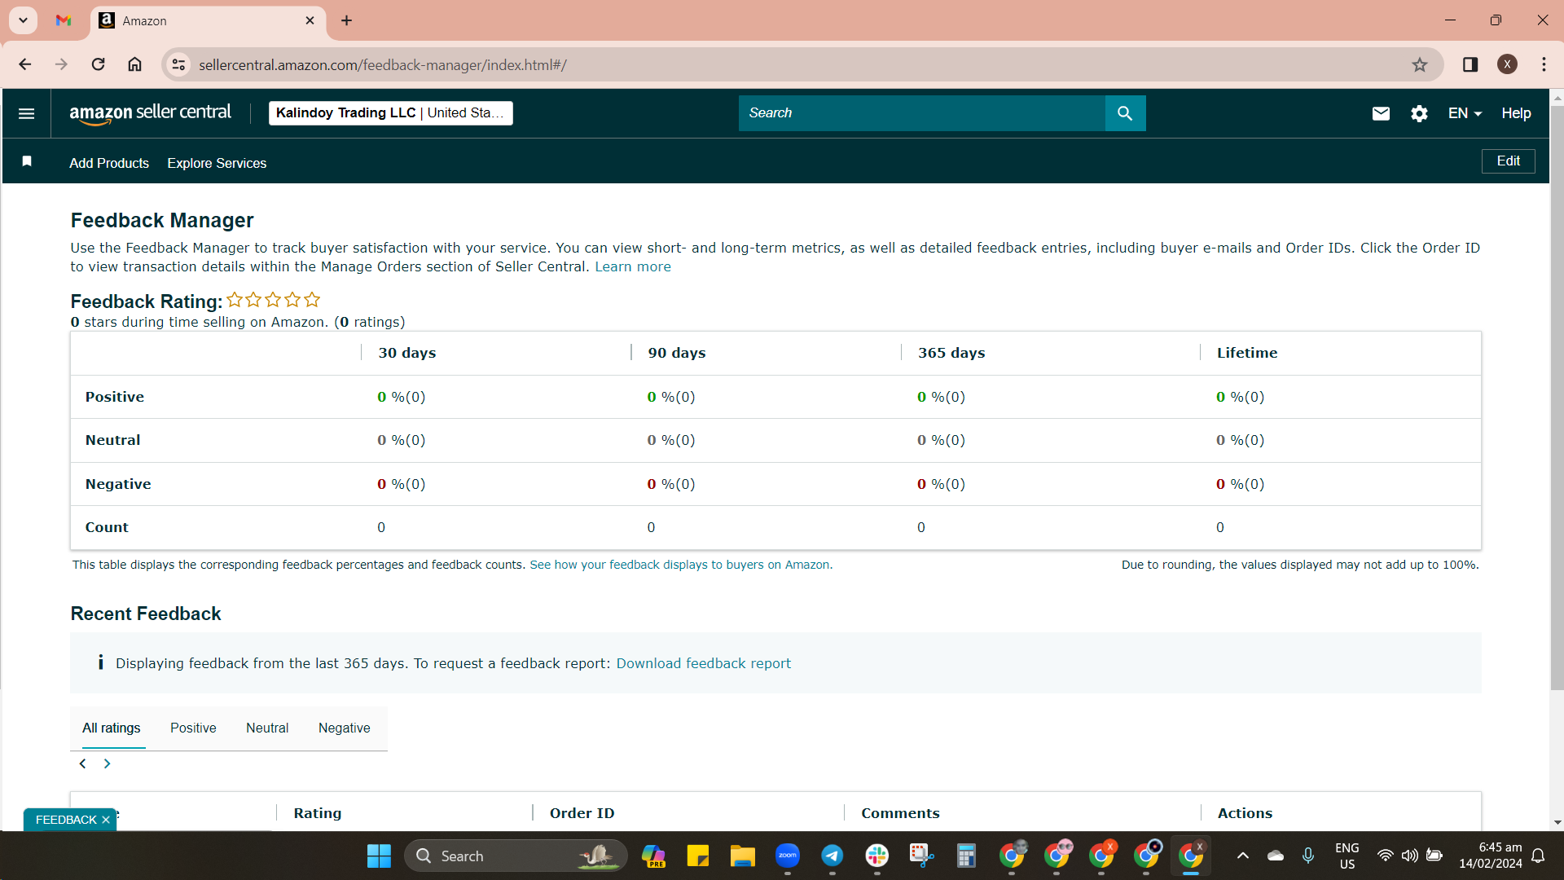Viewport: 1564px width, 880px height.
Task: Open the notifications bell in the taskbar
Action: (x=1538, y=856)
